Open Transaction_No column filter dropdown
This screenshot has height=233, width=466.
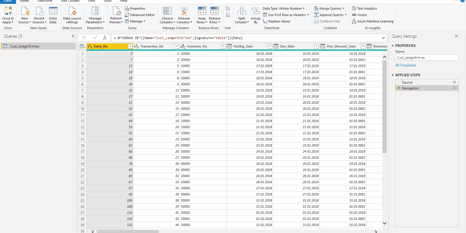click(x=176, y=46)
